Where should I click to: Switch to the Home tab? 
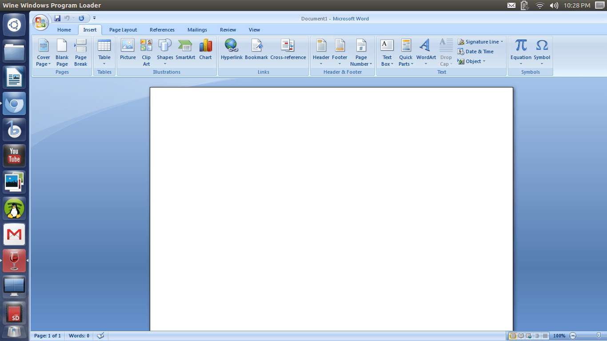pos(64,30)
